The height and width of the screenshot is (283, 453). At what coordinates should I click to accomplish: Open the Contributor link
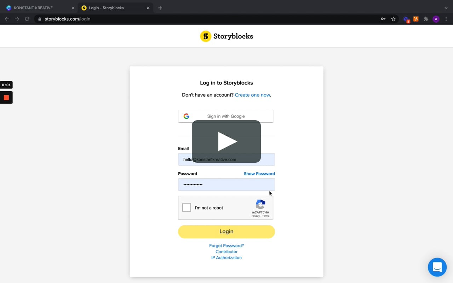pos(226,252)
